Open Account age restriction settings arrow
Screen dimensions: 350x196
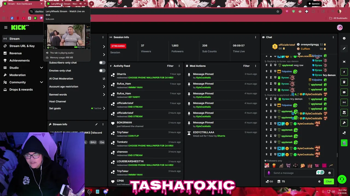(104, 87)
